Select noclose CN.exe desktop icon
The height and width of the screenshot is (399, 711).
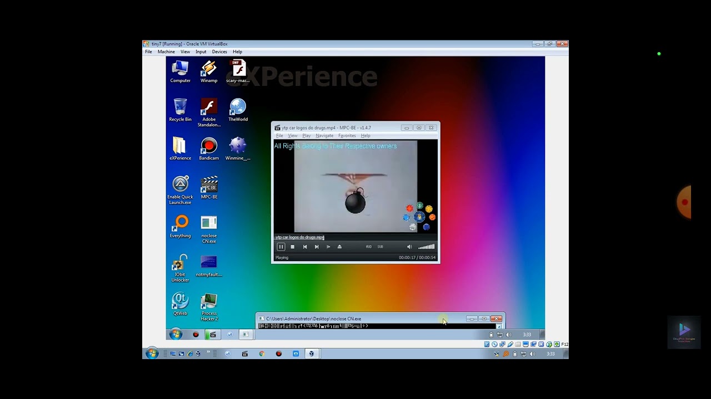click(x=209, y=230)
